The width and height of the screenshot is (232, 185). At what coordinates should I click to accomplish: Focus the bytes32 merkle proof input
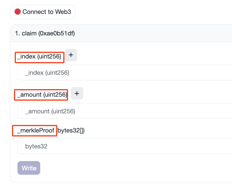point(125,146)
